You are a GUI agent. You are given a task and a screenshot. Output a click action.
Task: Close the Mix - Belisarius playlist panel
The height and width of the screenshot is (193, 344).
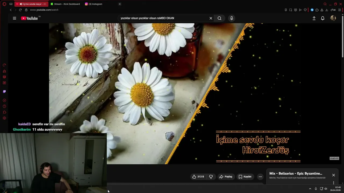(x=334, y=175)
